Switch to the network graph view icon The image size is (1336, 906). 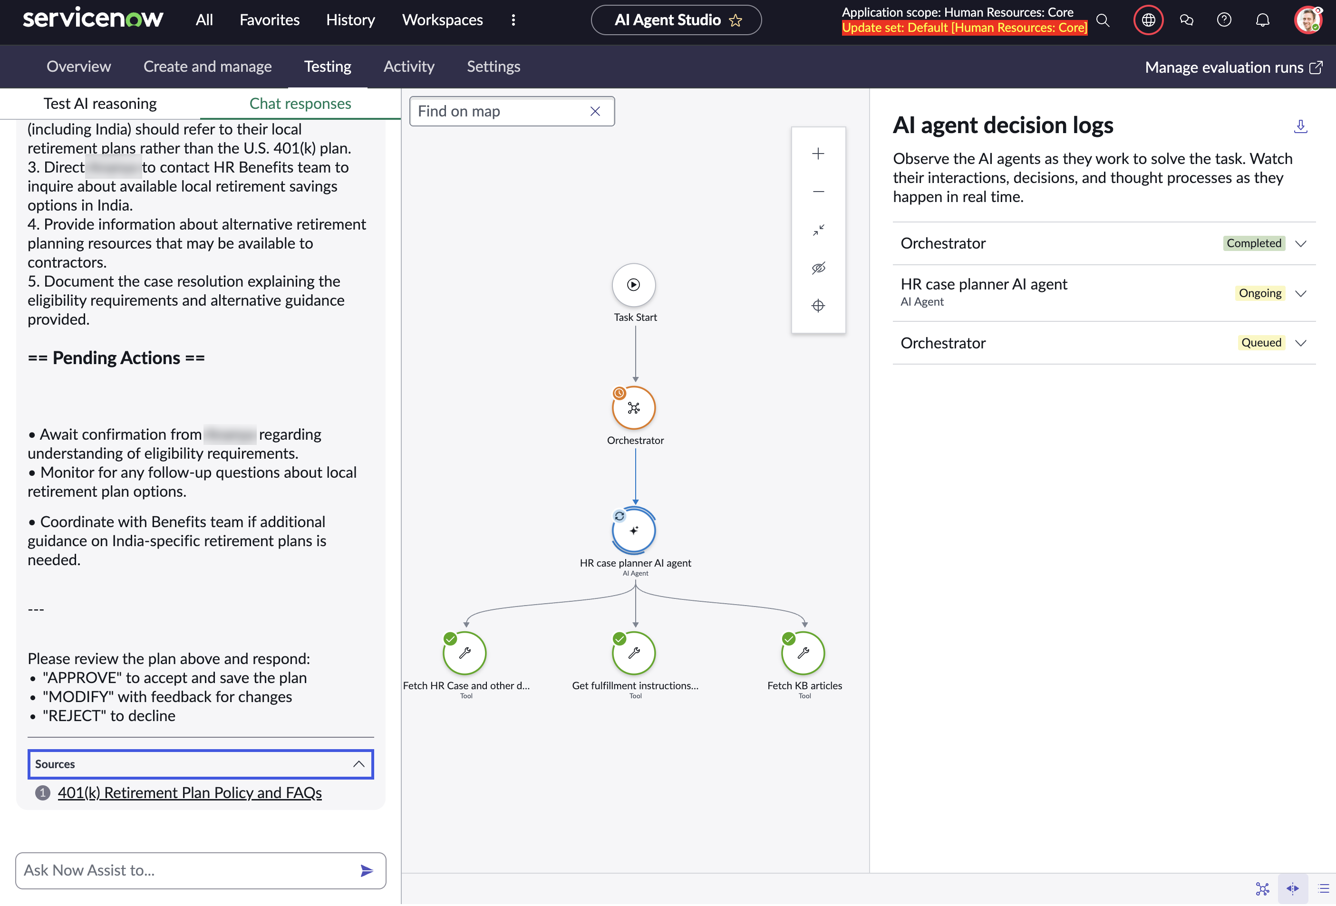click(1262, 889)
